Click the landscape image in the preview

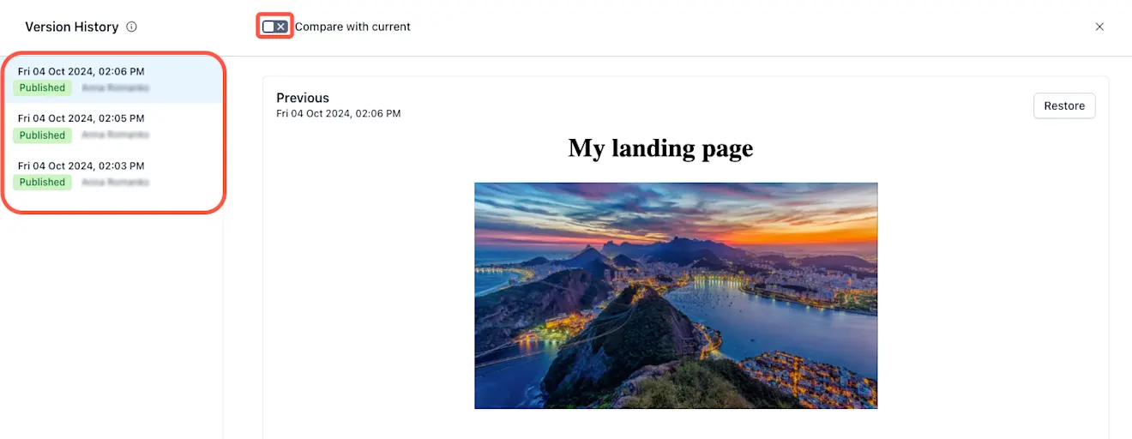coord(676,295)
